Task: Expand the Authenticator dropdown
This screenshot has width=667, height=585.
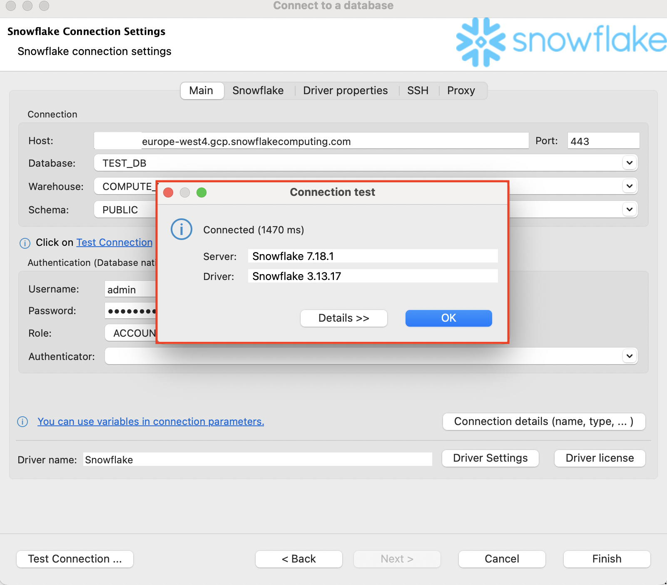Action: click(630, 356)
